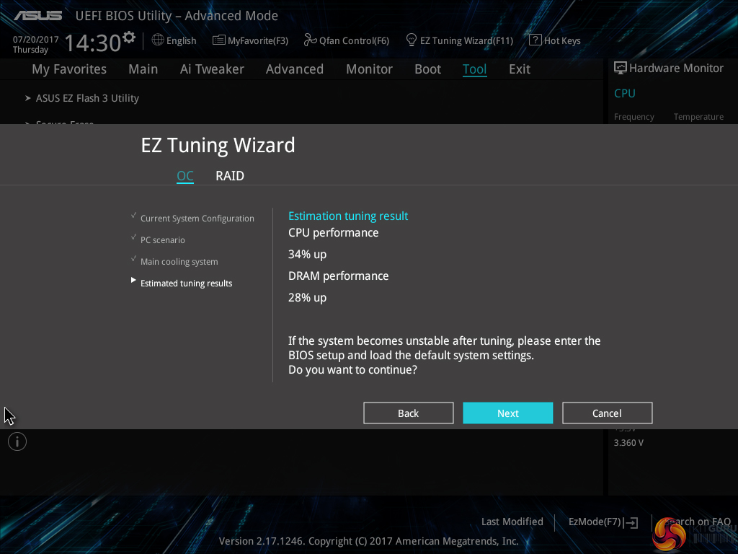Click the Estimation tuning result heading
The width and height of the screenshot is (738, 554).
348,216
